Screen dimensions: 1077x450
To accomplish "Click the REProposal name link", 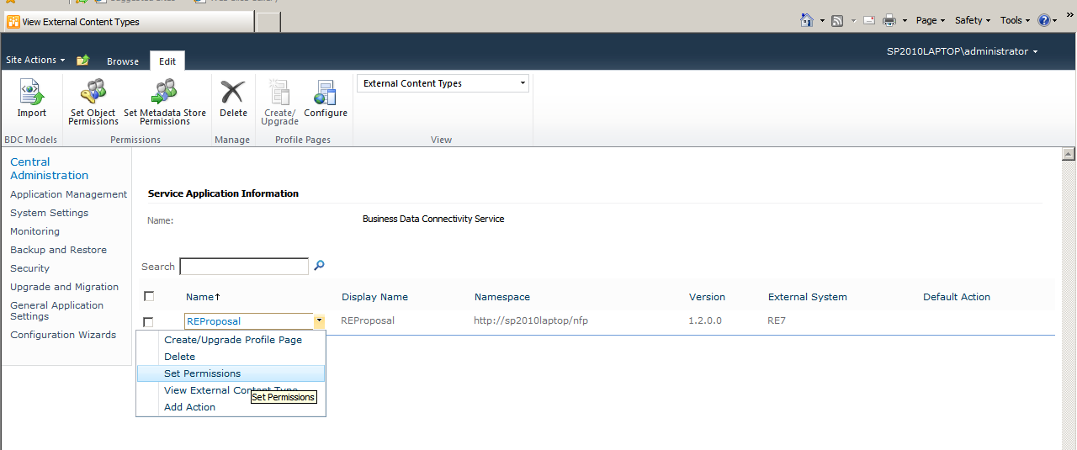I will (x=214, y=321).
